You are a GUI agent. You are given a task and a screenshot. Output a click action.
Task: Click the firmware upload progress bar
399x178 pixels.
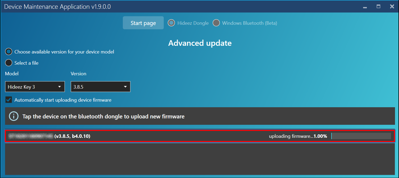[361, 136]
